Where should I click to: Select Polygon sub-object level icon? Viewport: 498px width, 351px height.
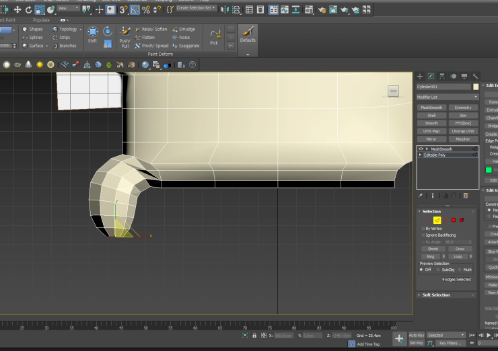click(454, 220)
